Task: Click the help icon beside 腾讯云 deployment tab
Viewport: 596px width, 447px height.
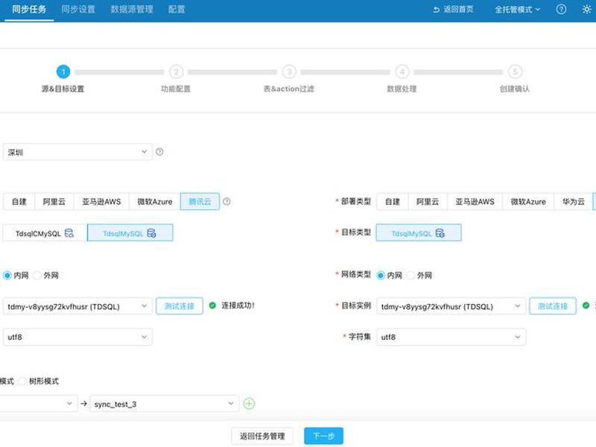Action: click(226, 201)
